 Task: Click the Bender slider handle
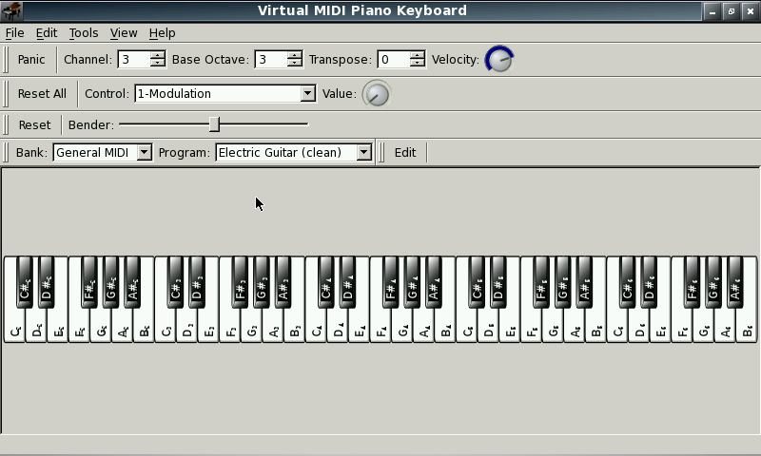214,124
